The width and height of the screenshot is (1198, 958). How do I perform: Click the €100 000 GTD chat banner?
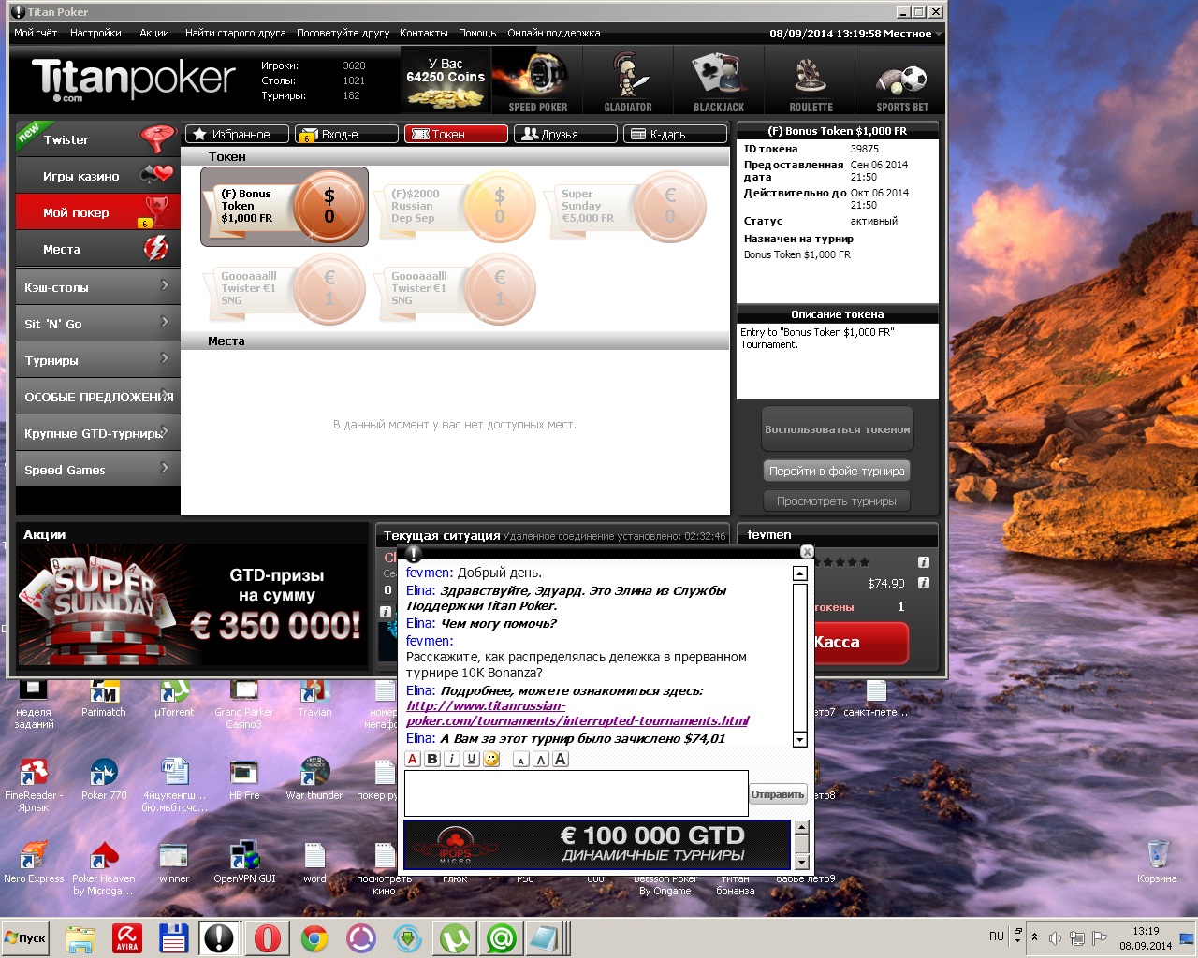pos(597,844)
